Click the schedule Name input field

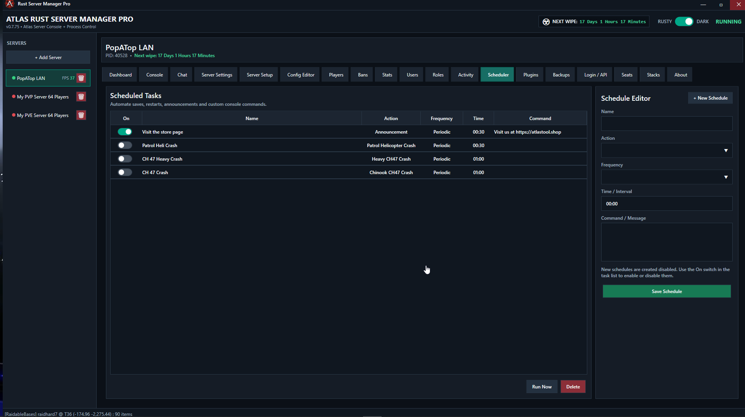[667, 124]
